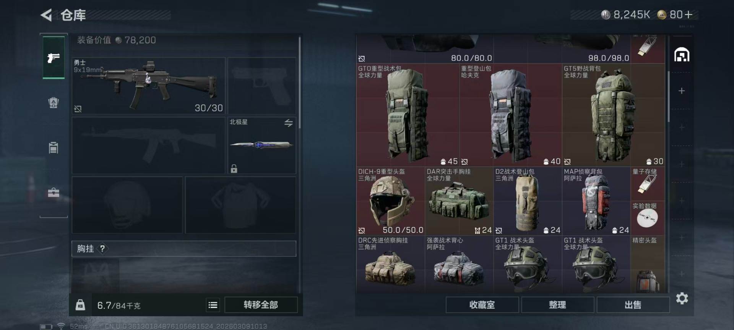Viewport: 734px width, 330px height.
Task: Open the safe box briefcase sidebar icon
Action: (x=54, y=192)
